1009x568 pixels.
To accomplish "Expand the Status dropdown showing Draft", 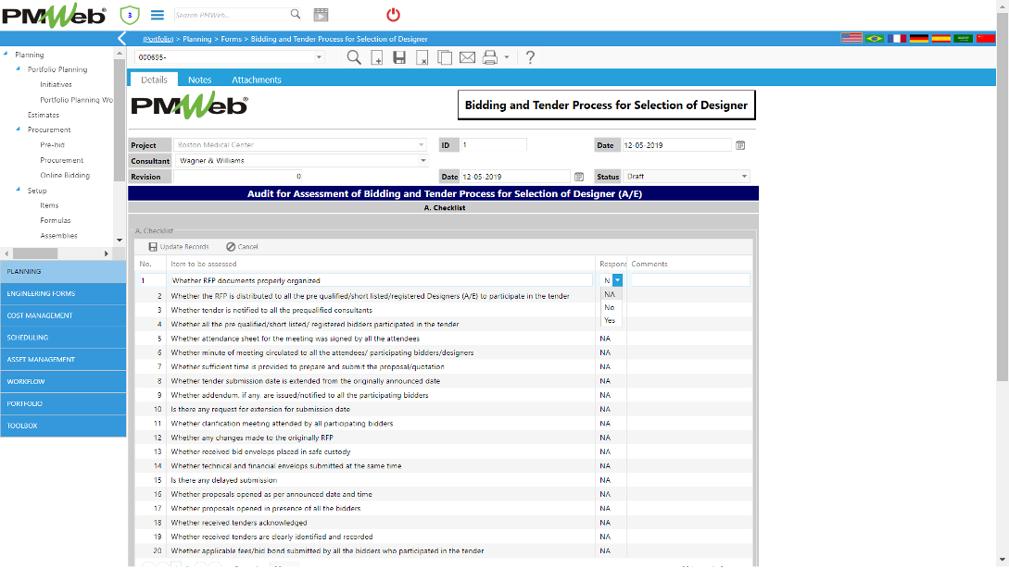I will click(x=743, y=176).
